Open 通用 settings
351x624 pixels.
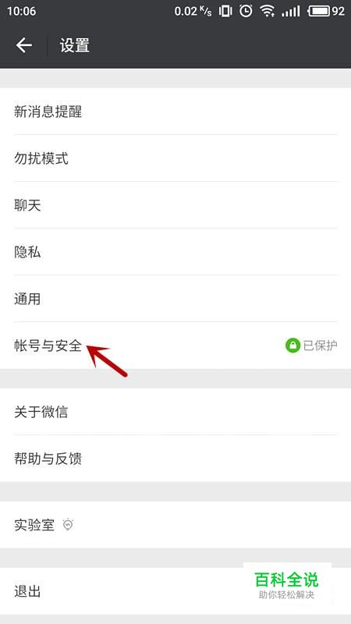click(175, 299)
